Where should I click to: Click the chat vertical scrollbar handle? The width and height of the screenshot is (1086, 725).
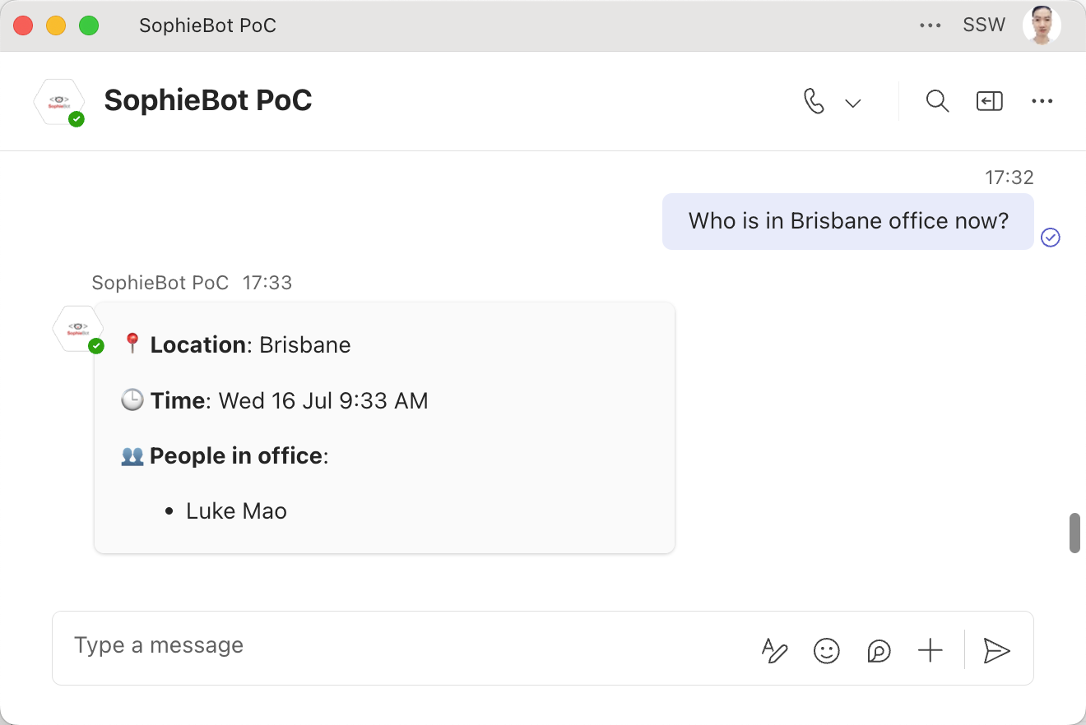point(1074,533)
